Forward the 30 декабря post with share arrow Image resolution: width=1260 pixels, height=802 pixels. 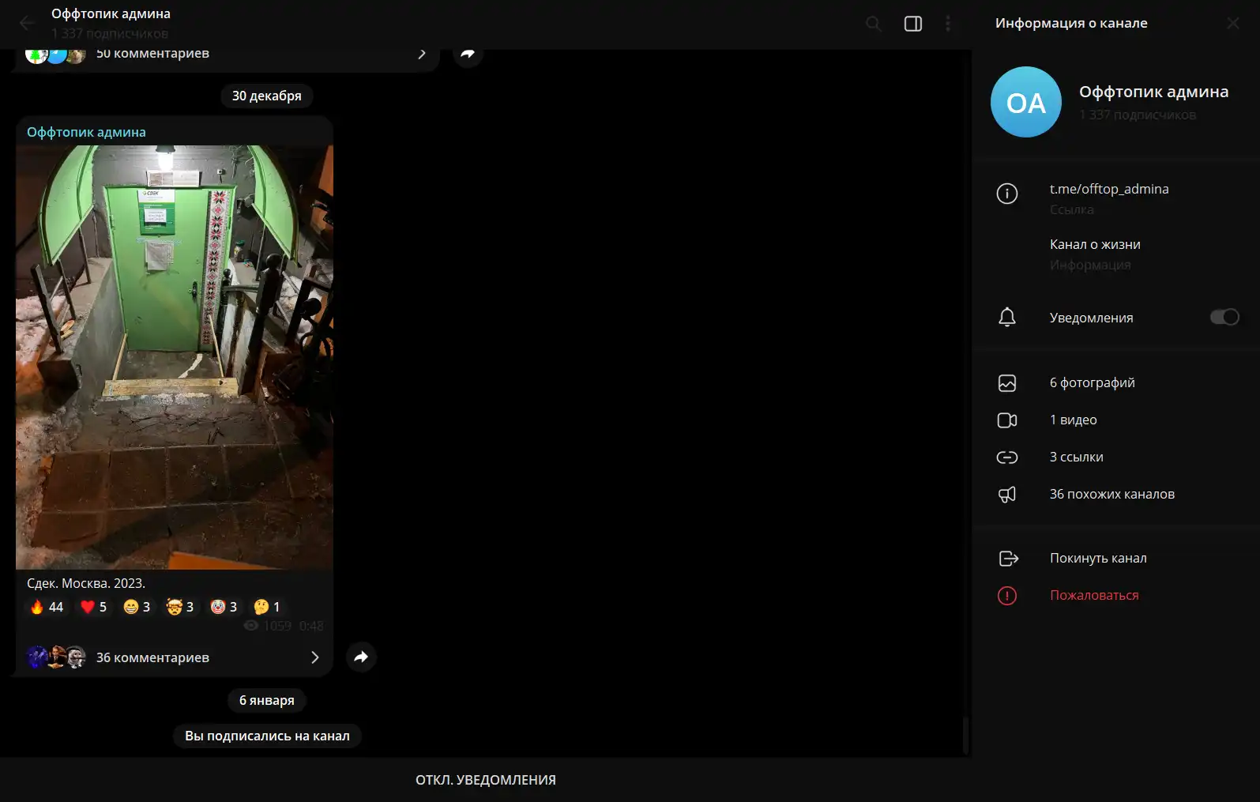pyautogui.click(x=361, y=657)
